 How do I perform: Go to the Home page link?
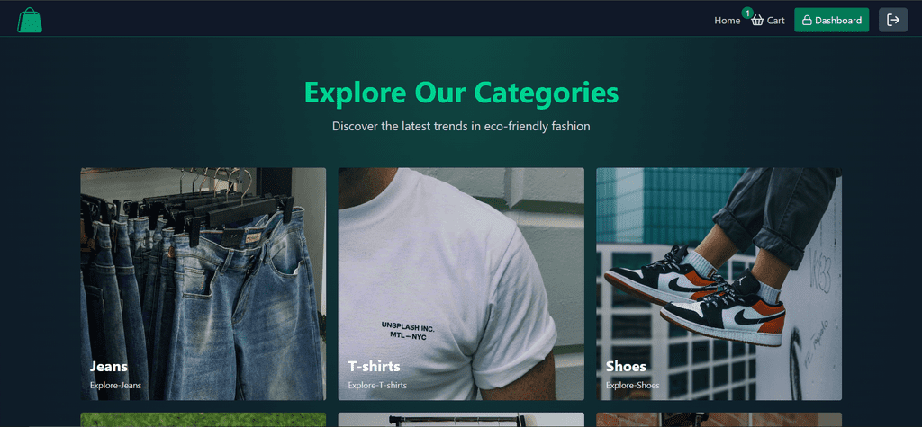[727, 21]
